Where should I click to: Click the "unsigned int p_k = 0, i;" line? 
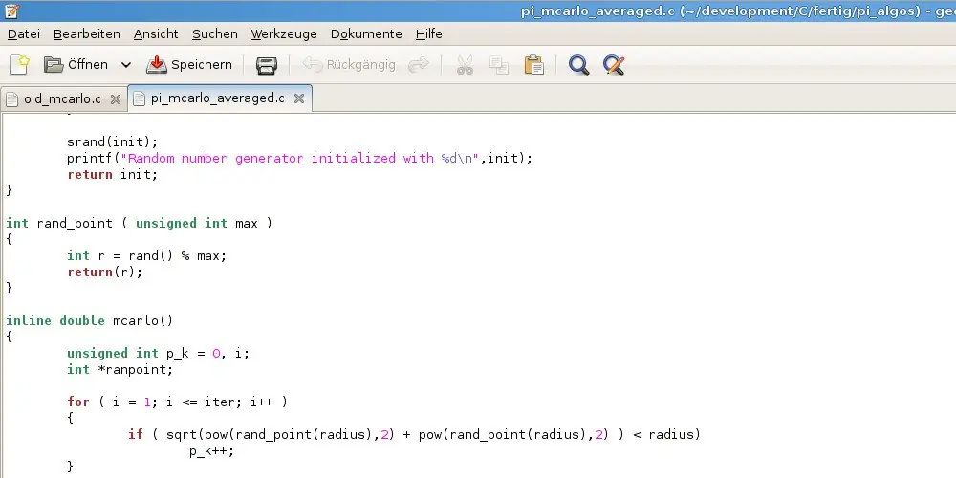(158, 353)
